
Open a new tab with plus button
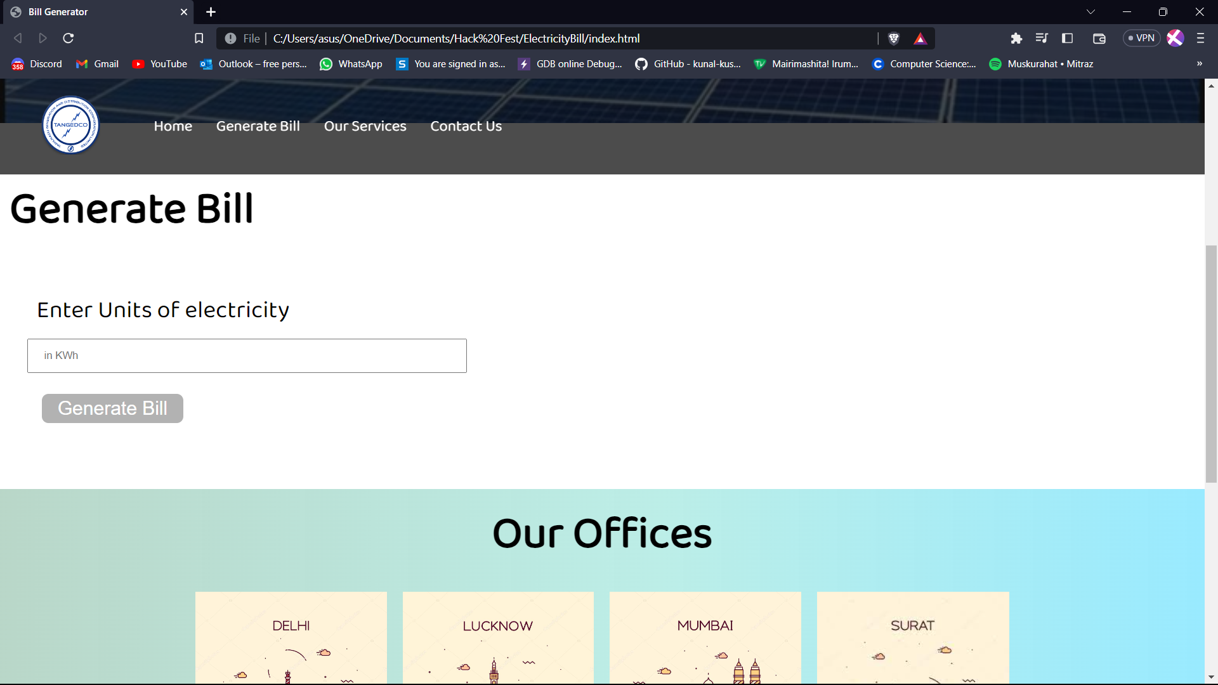tap(211, 12)
